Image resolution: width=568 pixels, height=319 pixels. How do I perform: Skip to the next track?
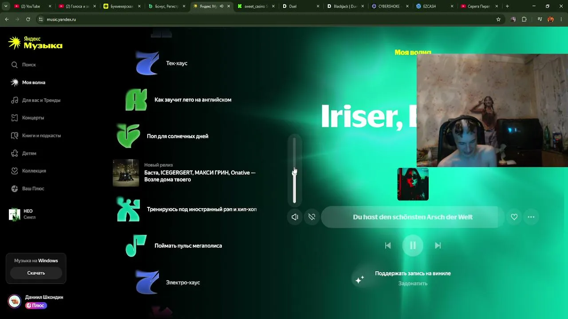tap(438, 245)
